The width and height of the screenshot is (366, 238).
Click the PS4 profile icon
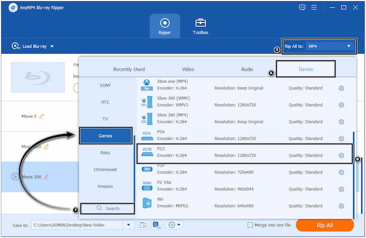(x=147, y=136)
